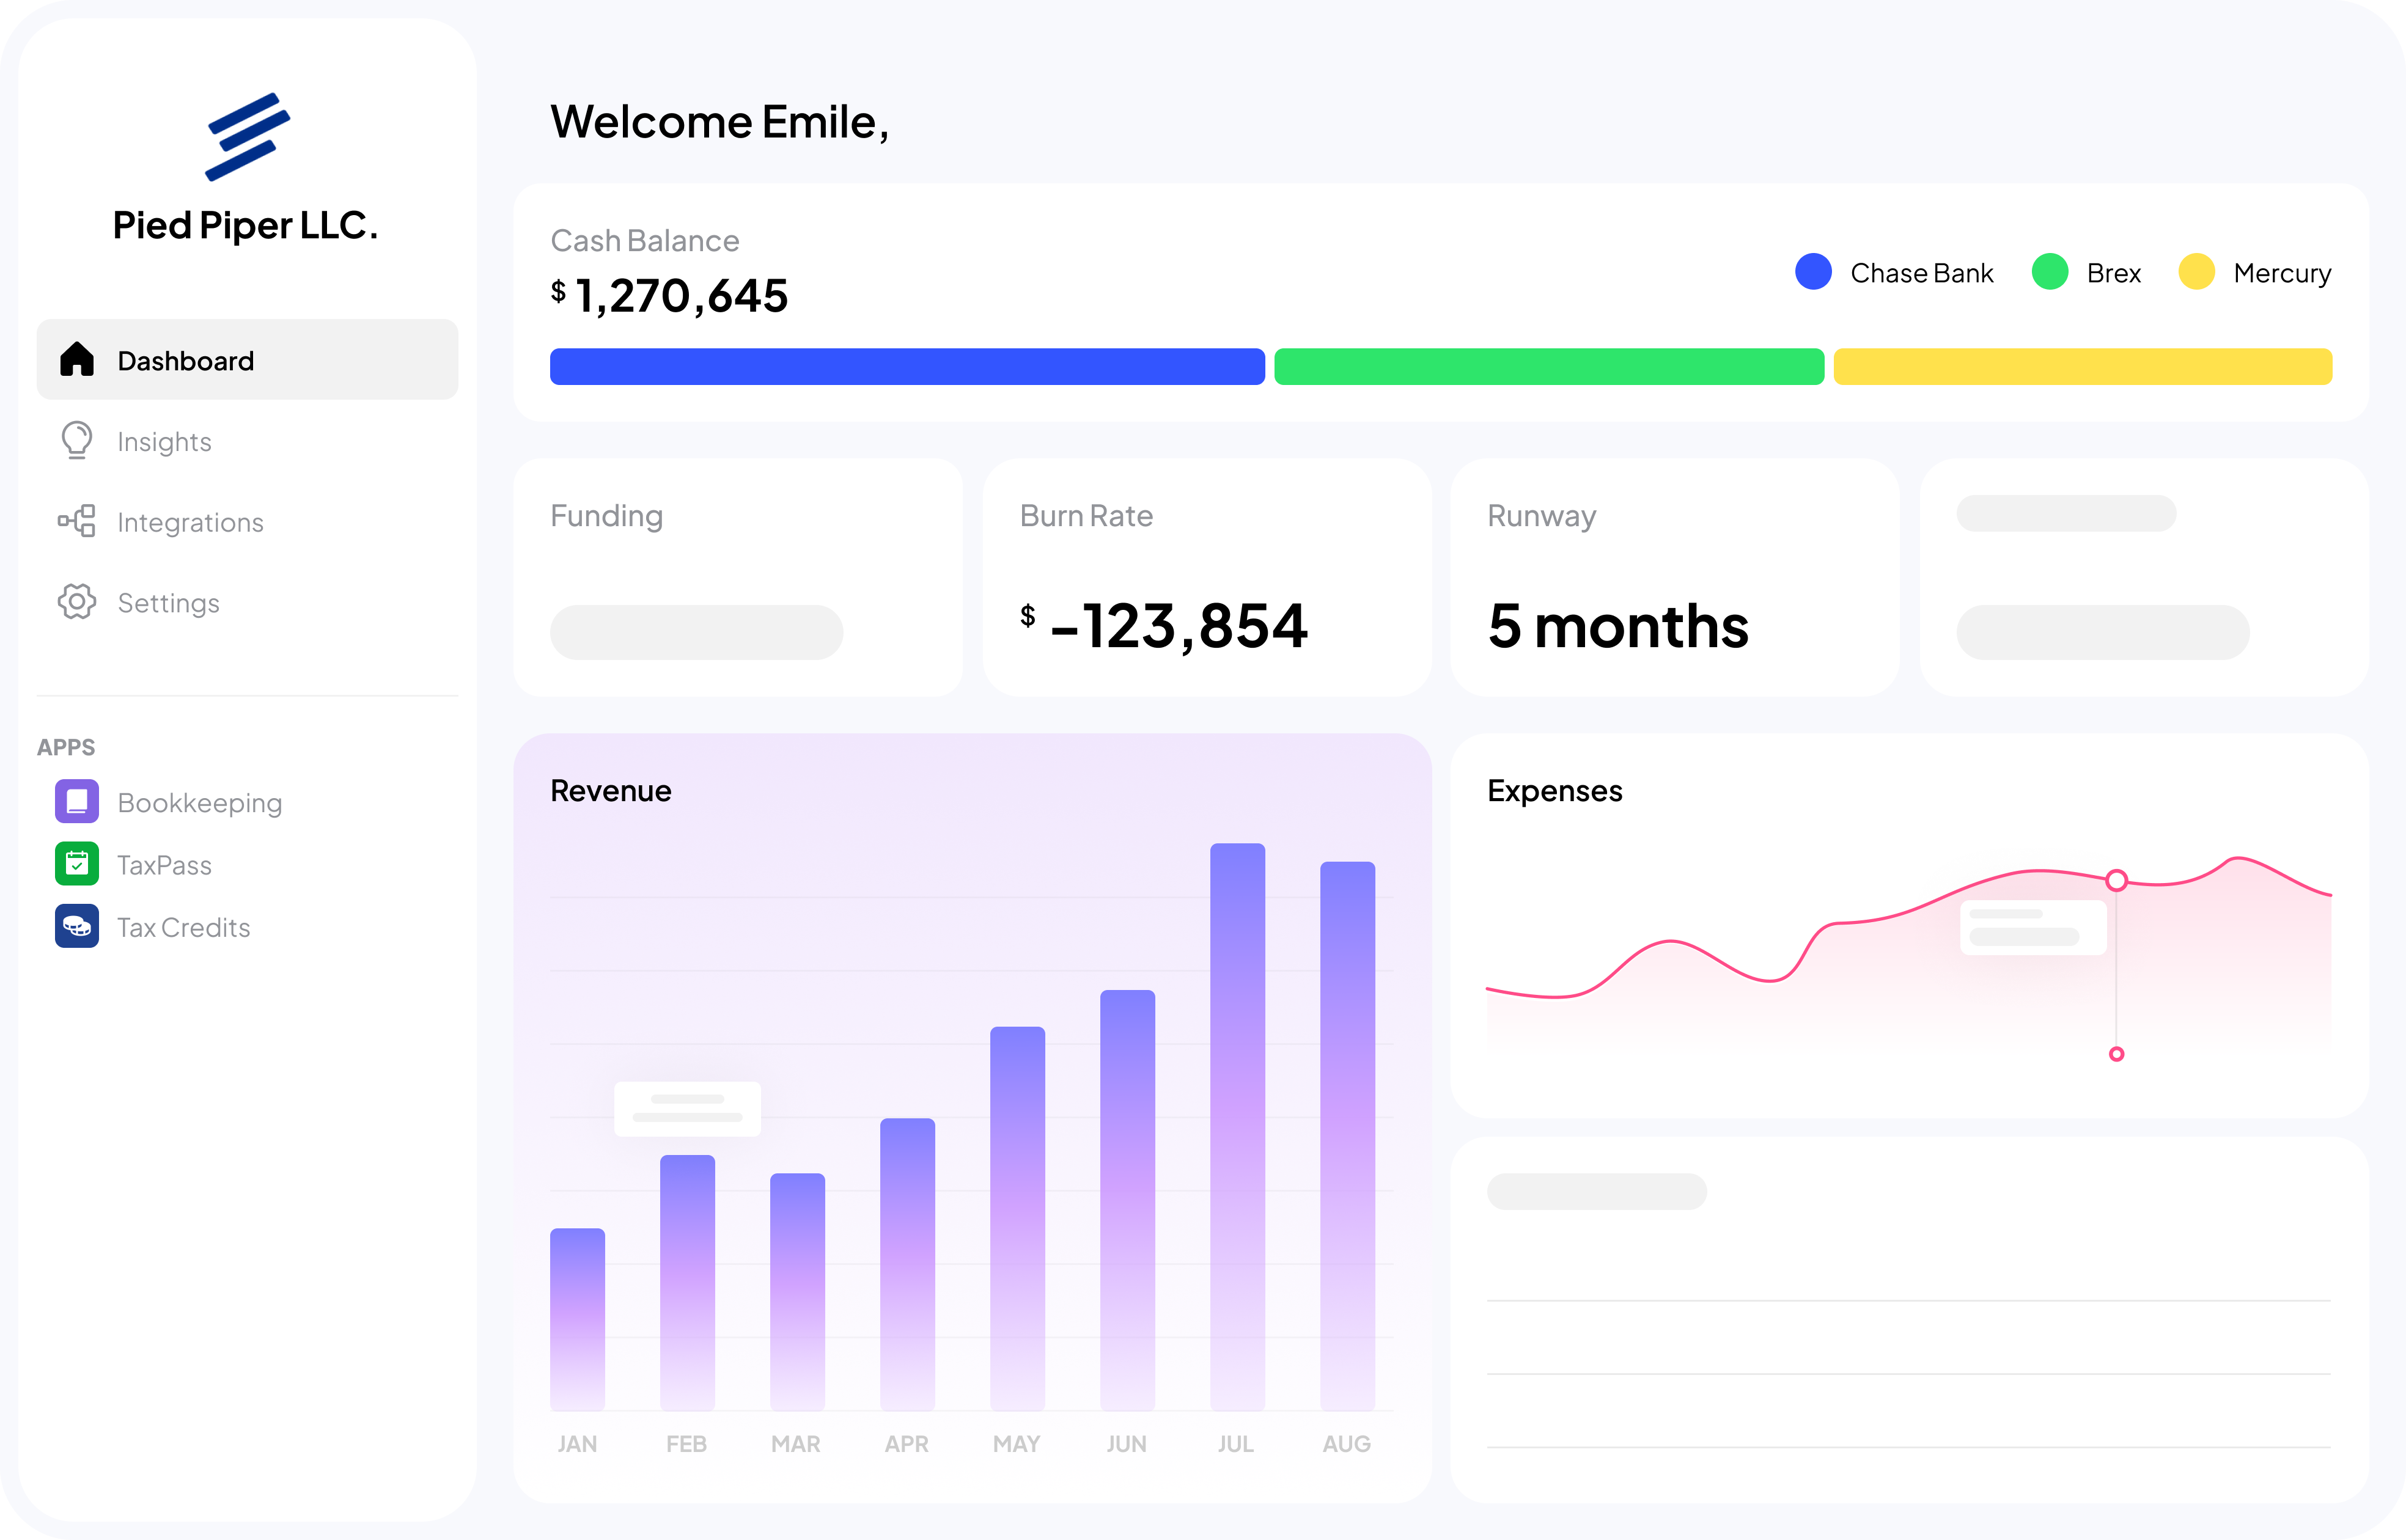Click the Insights lightbulb icon
2406x1540 pixels.
point(77,440)
